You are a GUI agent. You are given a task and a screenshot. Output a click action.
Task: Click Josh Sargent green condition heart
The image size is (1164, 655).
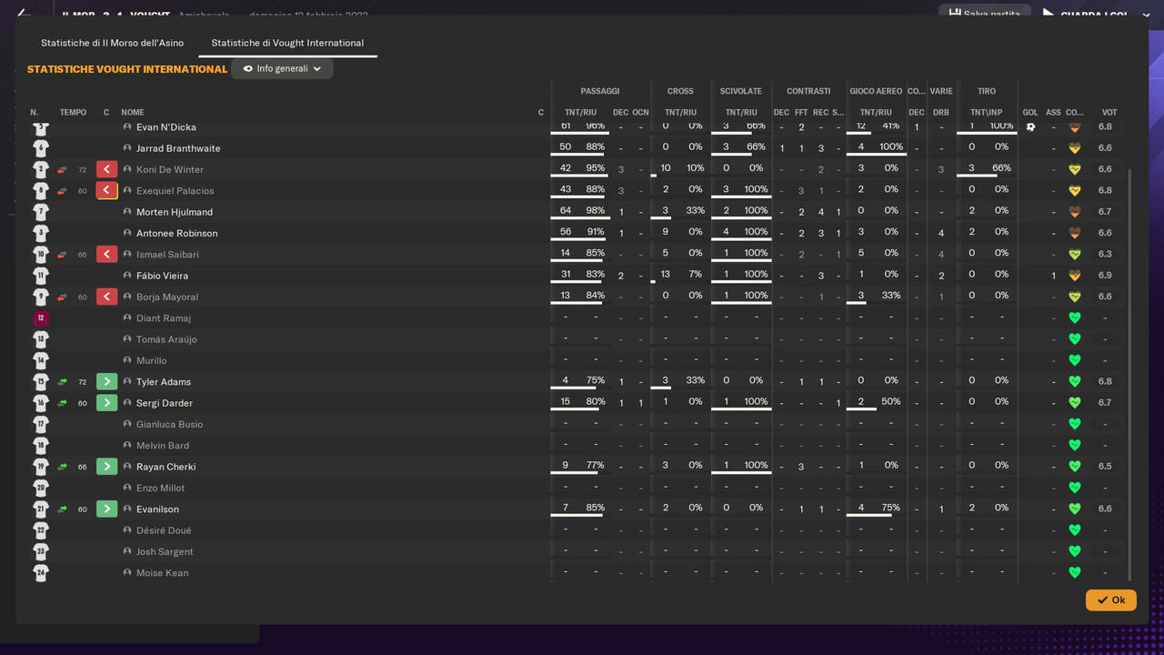[x=1074, y=551]
